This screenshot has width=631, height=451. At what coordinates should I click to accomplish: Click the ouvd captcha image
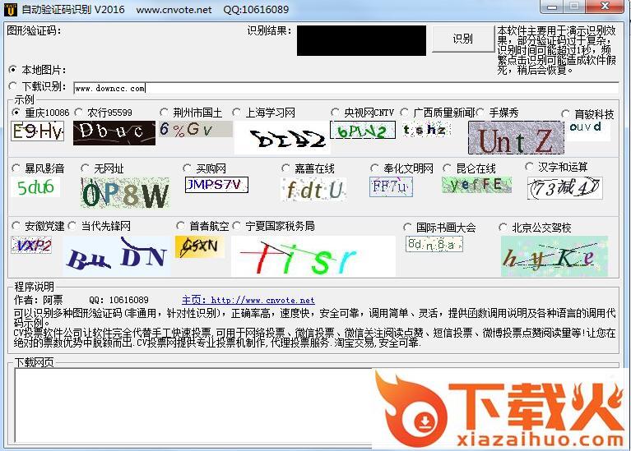tap(590, 131)
